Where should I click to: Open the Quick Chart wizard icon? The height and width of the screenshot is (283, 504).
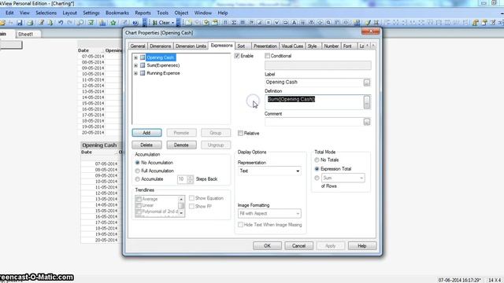tap(102, 23)
